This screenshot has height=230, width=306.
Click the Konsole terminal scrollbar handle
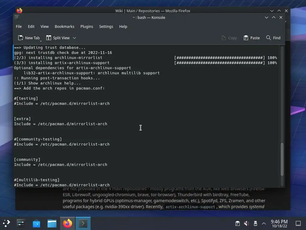click(282, 159)
